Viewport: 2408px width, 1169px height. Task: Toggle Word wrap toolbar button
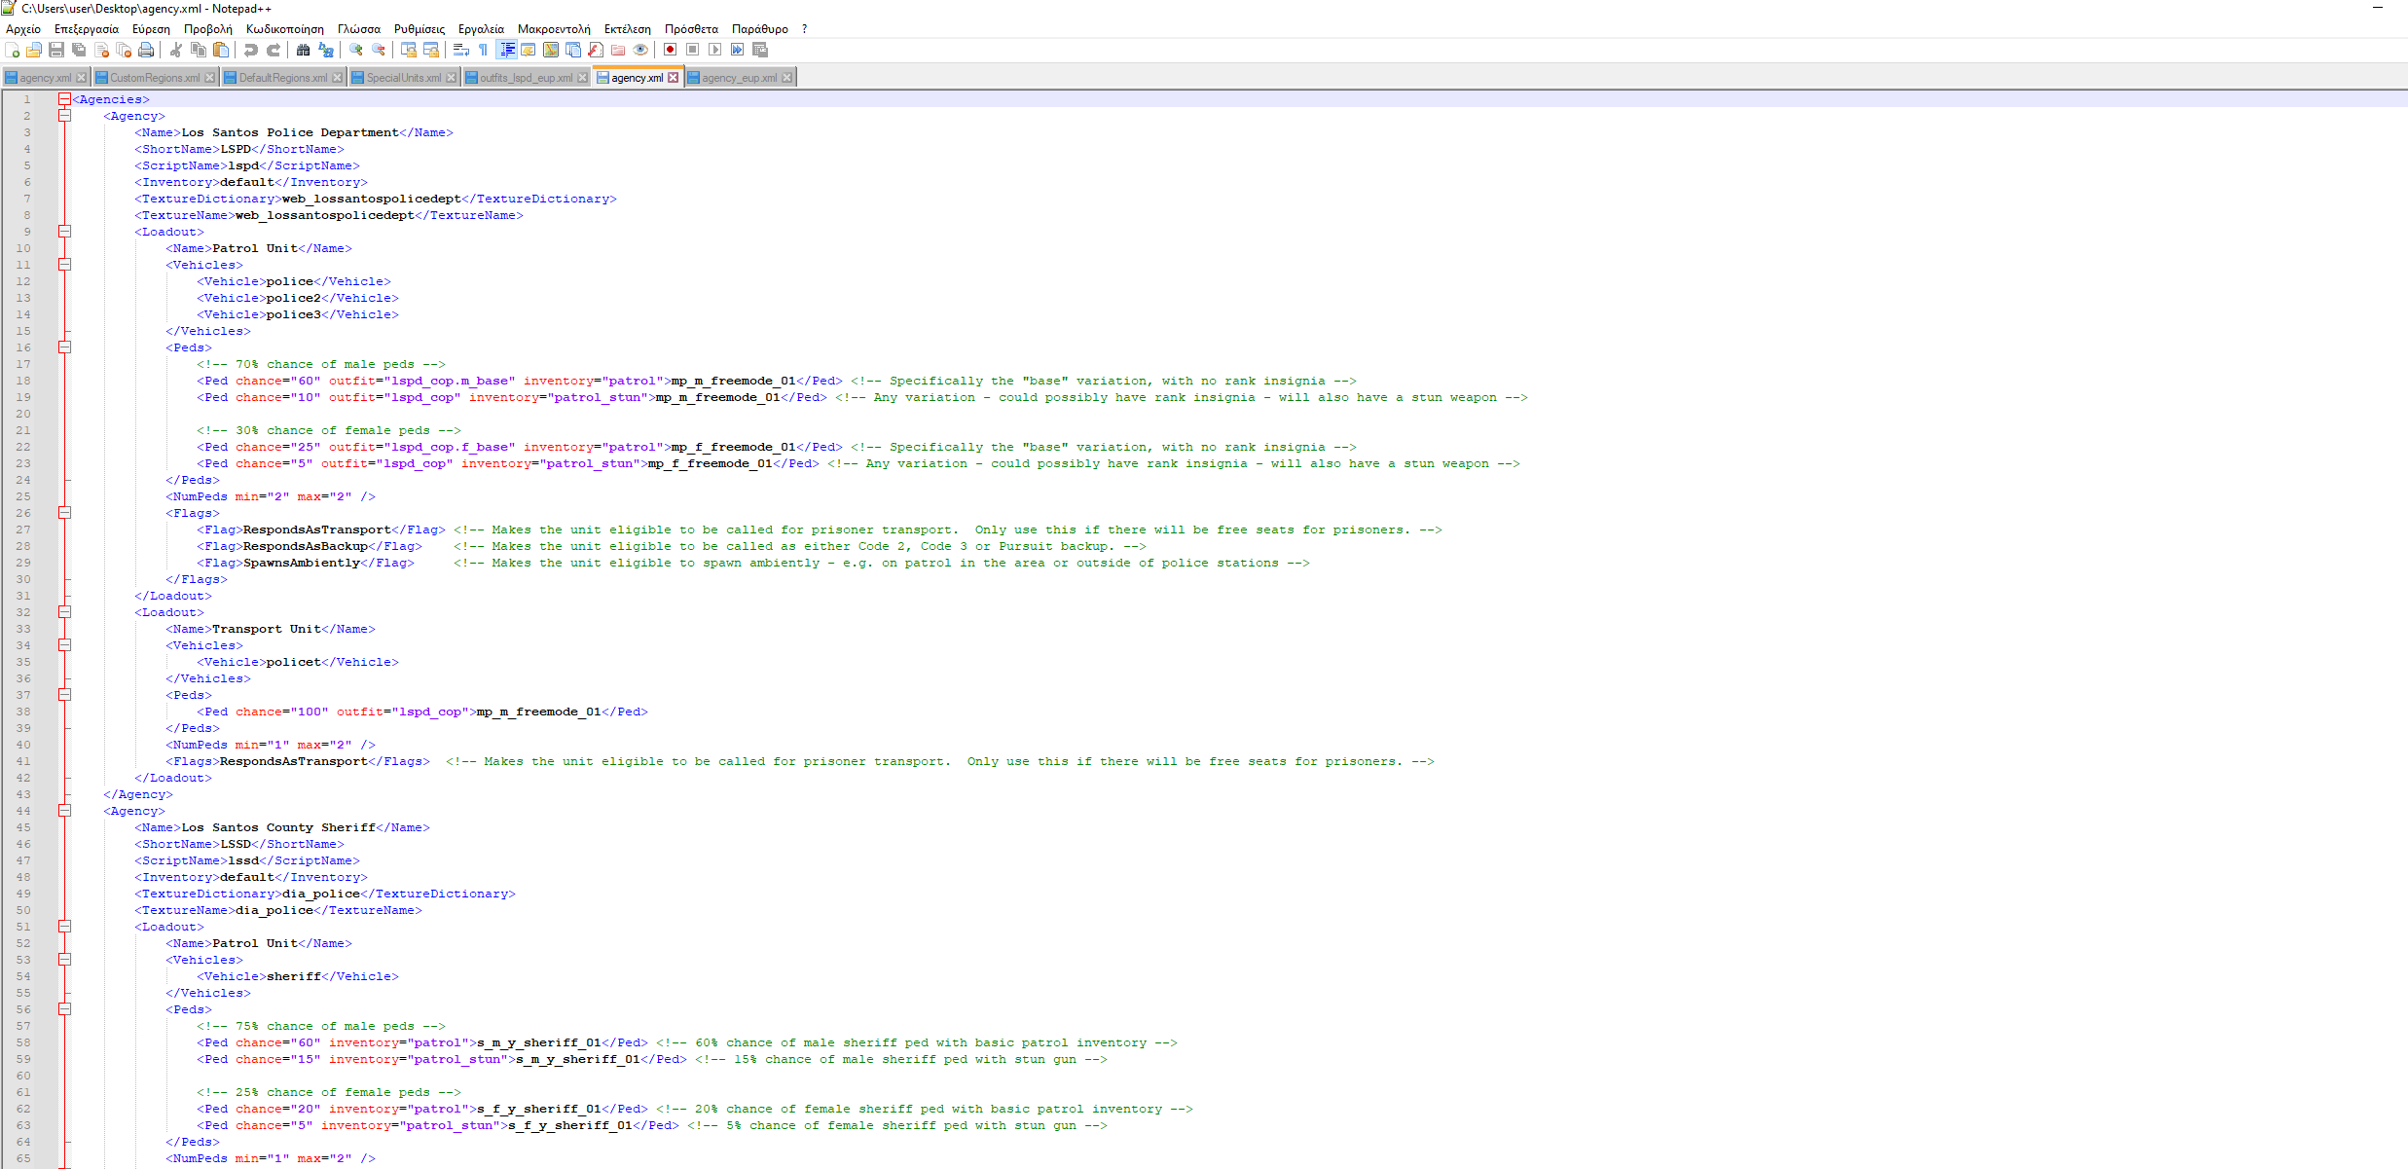(461, 50)
